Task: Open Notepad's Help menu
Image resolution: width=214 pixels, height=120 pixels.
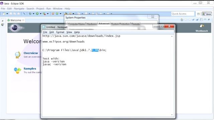Action: click(x=77, y=32)
